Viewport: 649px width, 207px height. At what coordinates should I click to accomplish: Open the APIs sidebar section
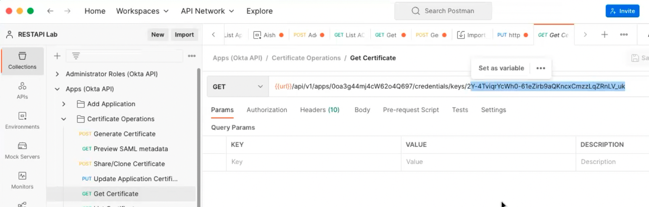click(x=22, y=90)
